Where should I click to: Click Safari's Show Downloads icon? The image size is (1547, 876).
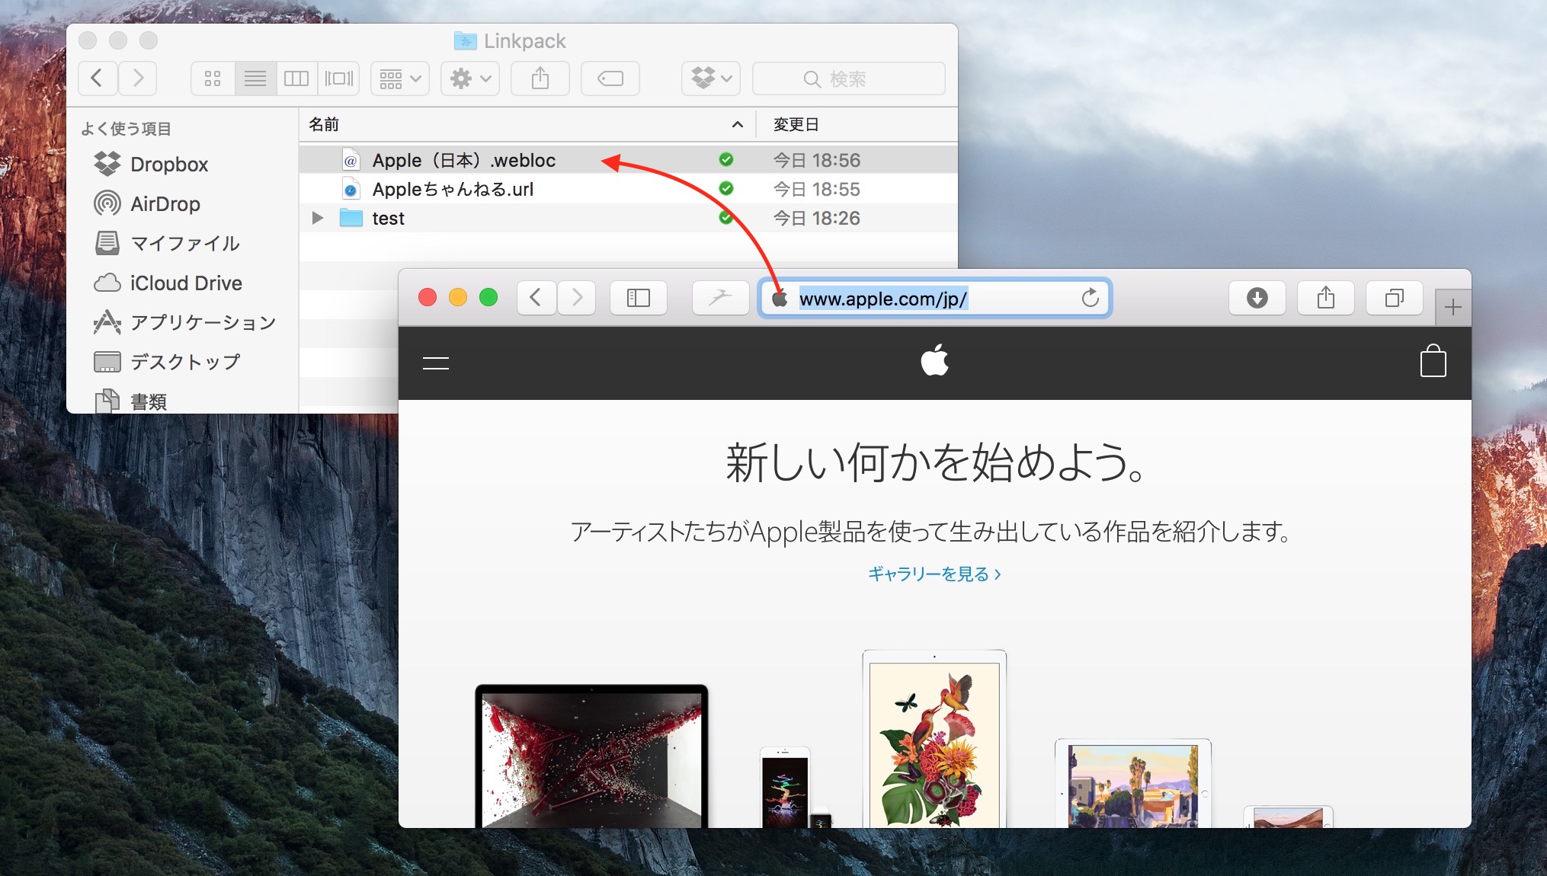[1257, 298]
